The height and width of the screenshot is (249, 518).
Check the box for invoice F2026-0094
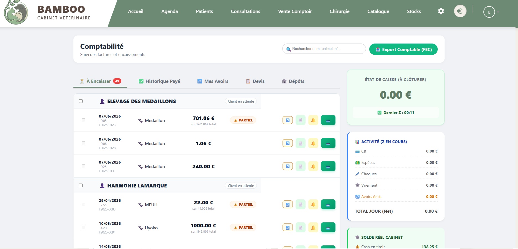point(83,228)
